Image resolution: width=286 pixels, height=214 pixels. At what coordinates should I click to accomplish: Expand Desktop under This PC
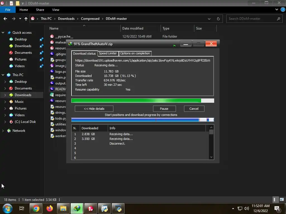point(5,82)
